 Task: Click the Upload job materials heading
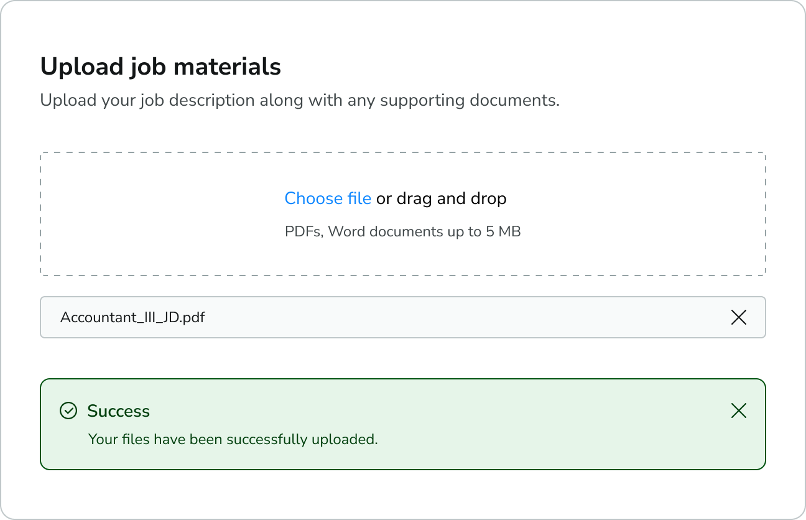(160, 67)
